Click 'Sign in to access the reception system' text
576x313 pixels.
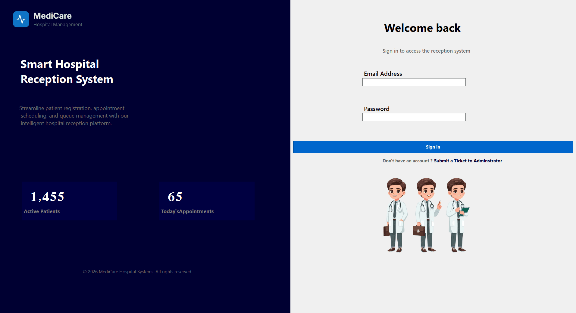point(426,51)
